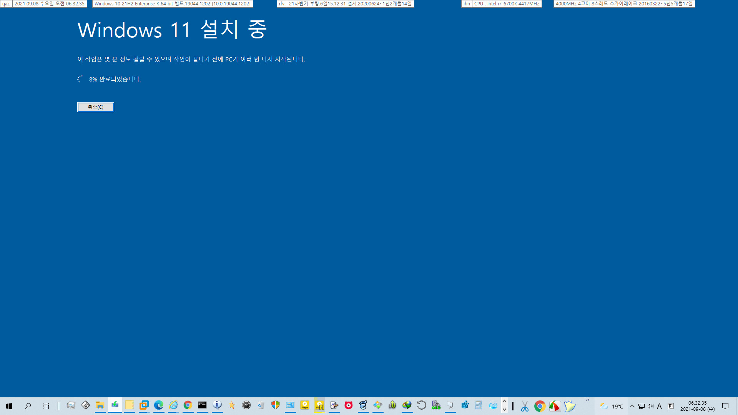The width and height of the screenshot is (738, 415).
Task: Open the red-green fan capture tool icon
Action: point(555,406)
